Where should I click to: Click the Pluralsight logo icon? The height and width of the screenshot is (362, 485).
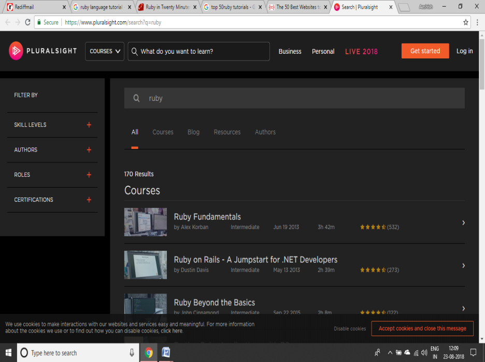[16, 51]
